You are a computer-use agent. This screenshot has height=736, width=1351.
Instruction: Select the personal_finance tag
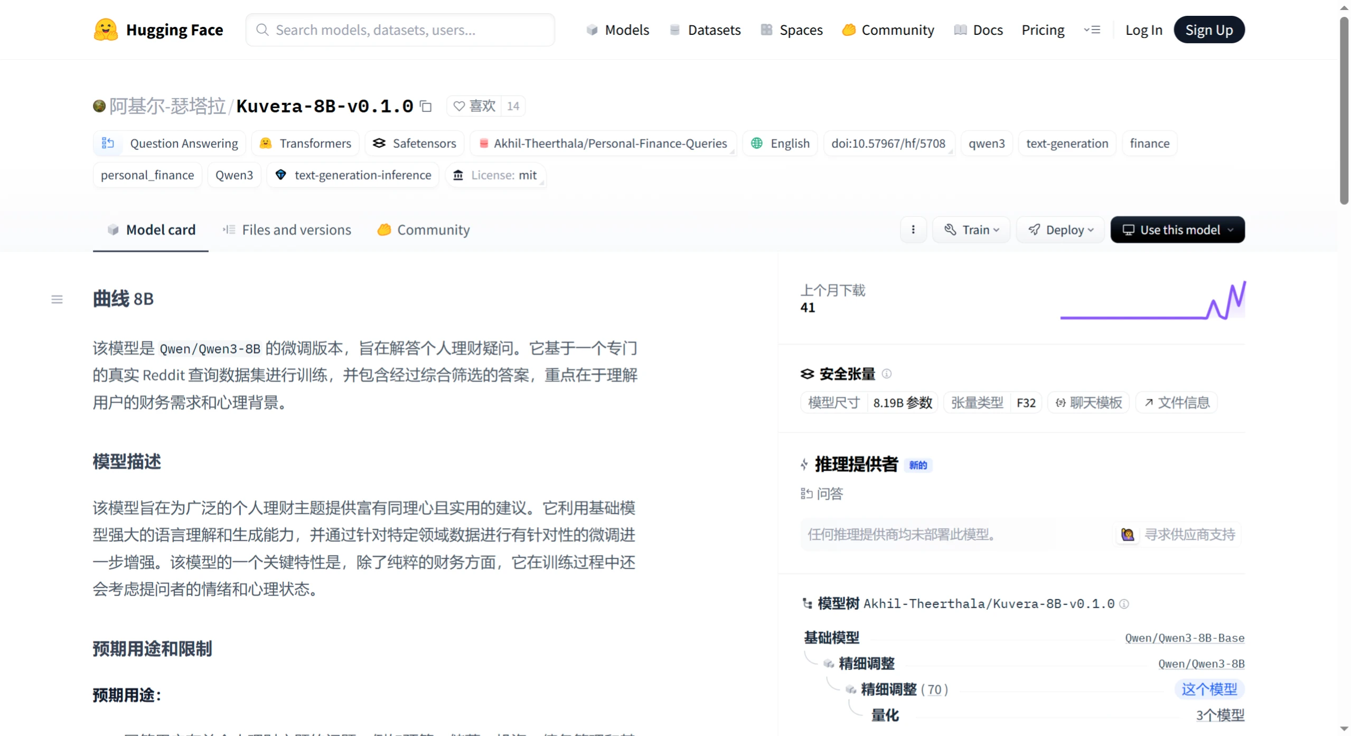[147, 175]
